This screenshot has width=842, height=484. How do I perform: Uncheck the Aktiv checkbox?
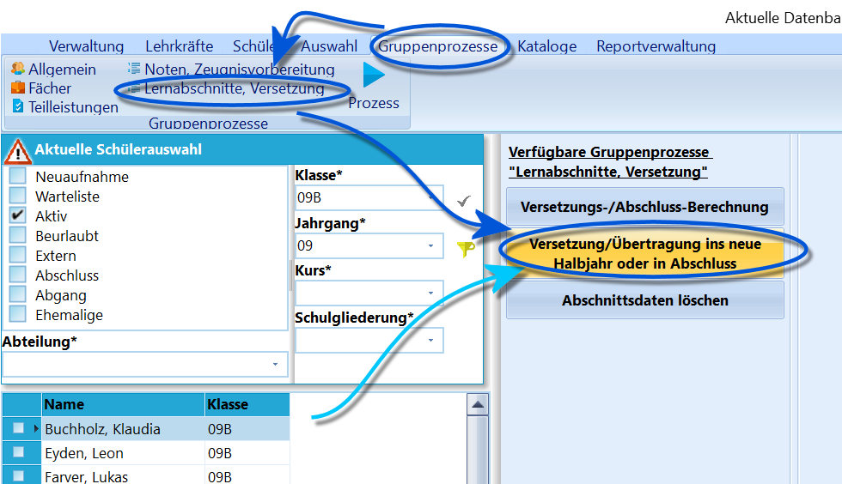point(18,215)
